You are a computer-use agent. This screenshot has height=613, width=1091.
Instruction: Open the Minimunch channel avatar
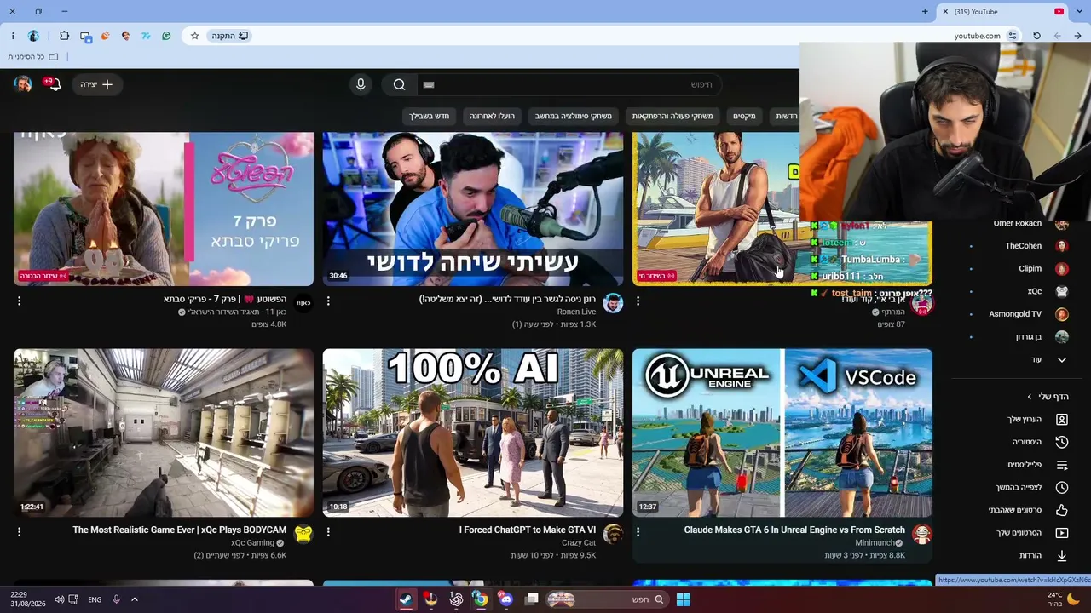[x=921, y=534]
